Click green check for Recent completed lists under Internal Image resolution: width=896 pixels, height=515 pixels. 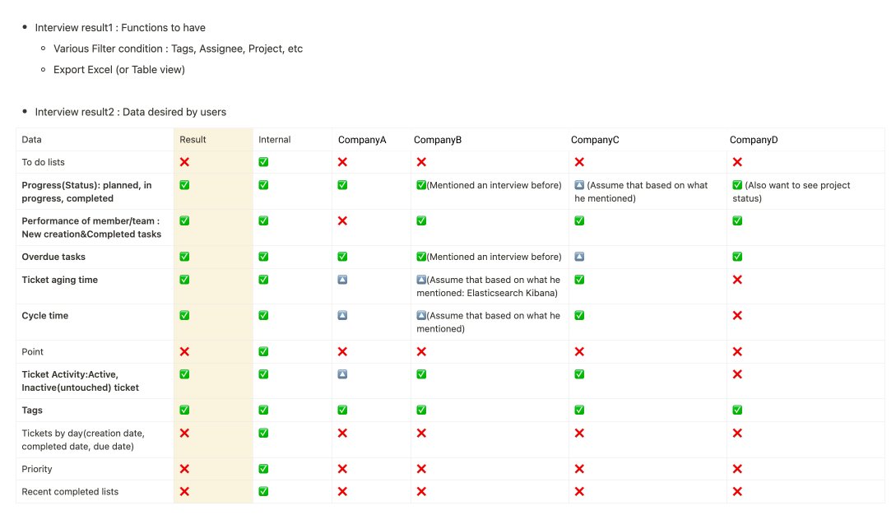(x=263, y=491)
